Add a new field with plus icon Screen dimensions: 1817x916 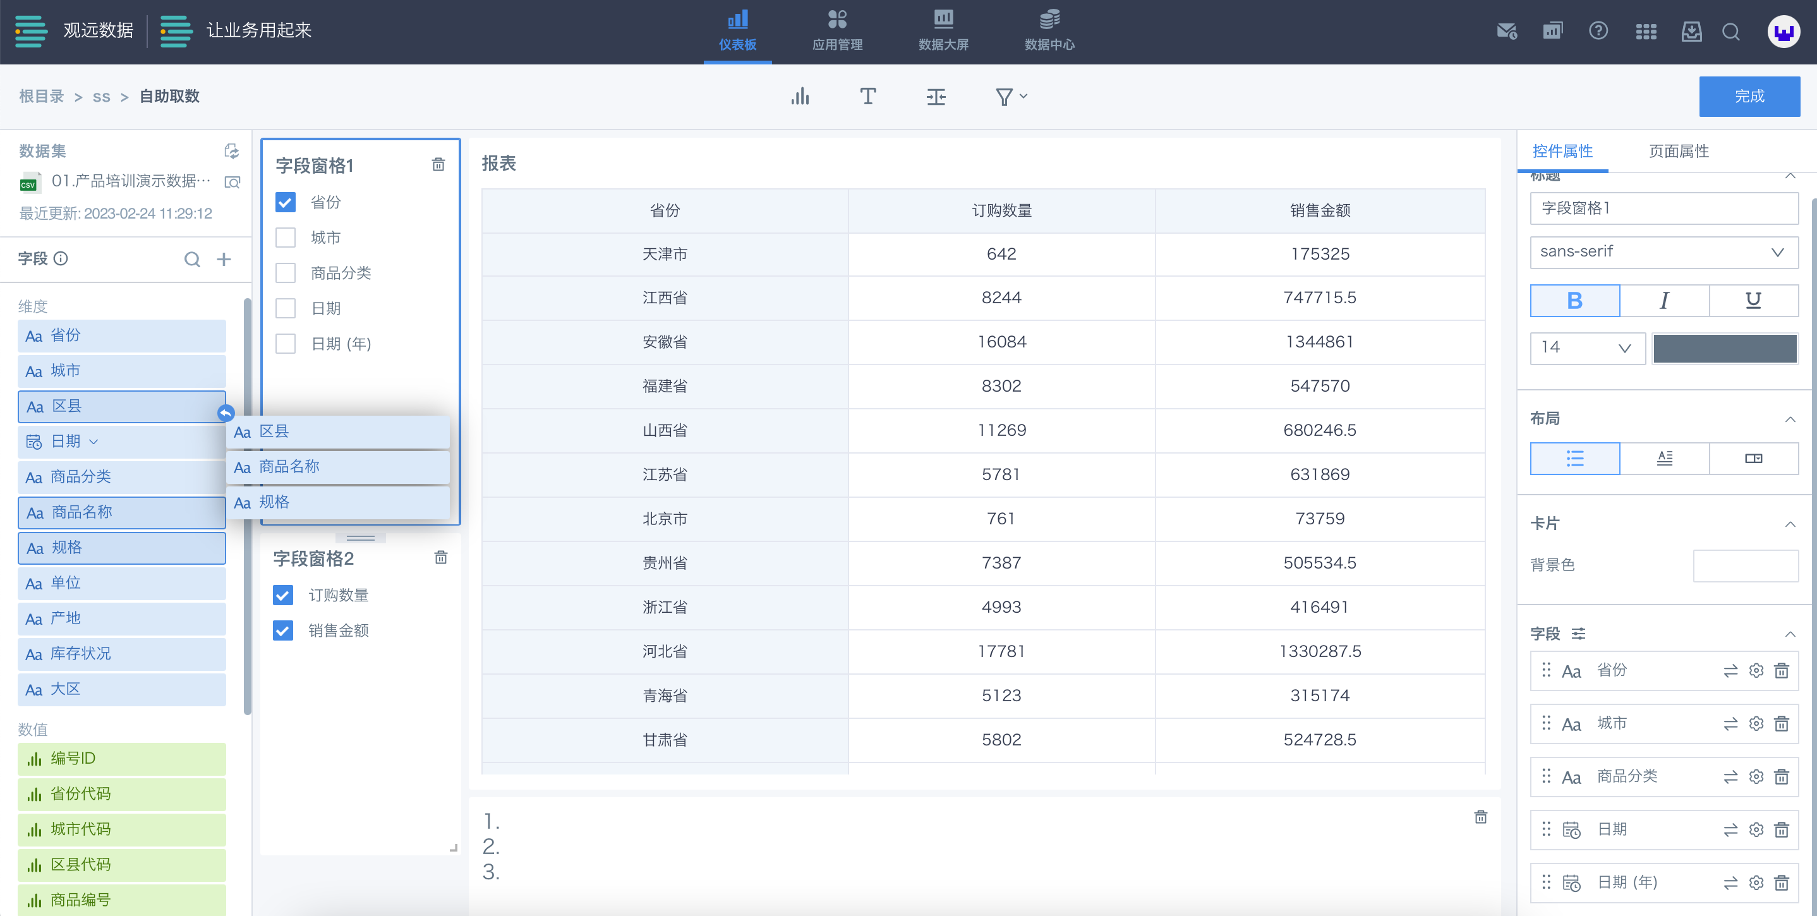coord(224,260)
